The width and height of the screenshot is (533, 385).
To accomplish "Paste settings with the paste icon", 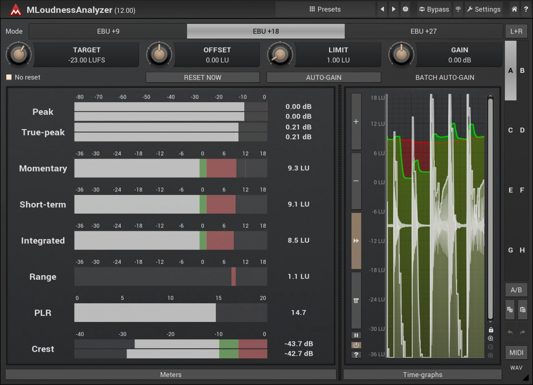I will pos(522,310).
